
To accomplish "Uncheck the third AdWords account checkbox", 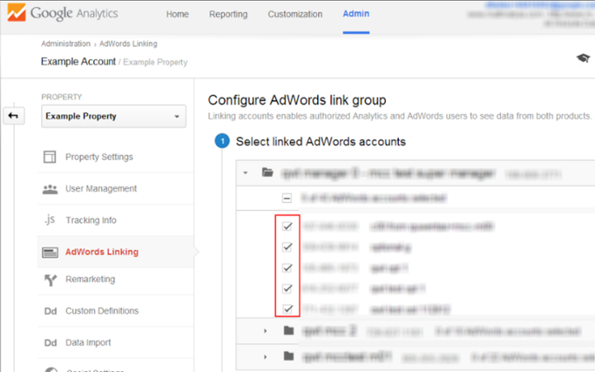I will [x=287, y=268].
